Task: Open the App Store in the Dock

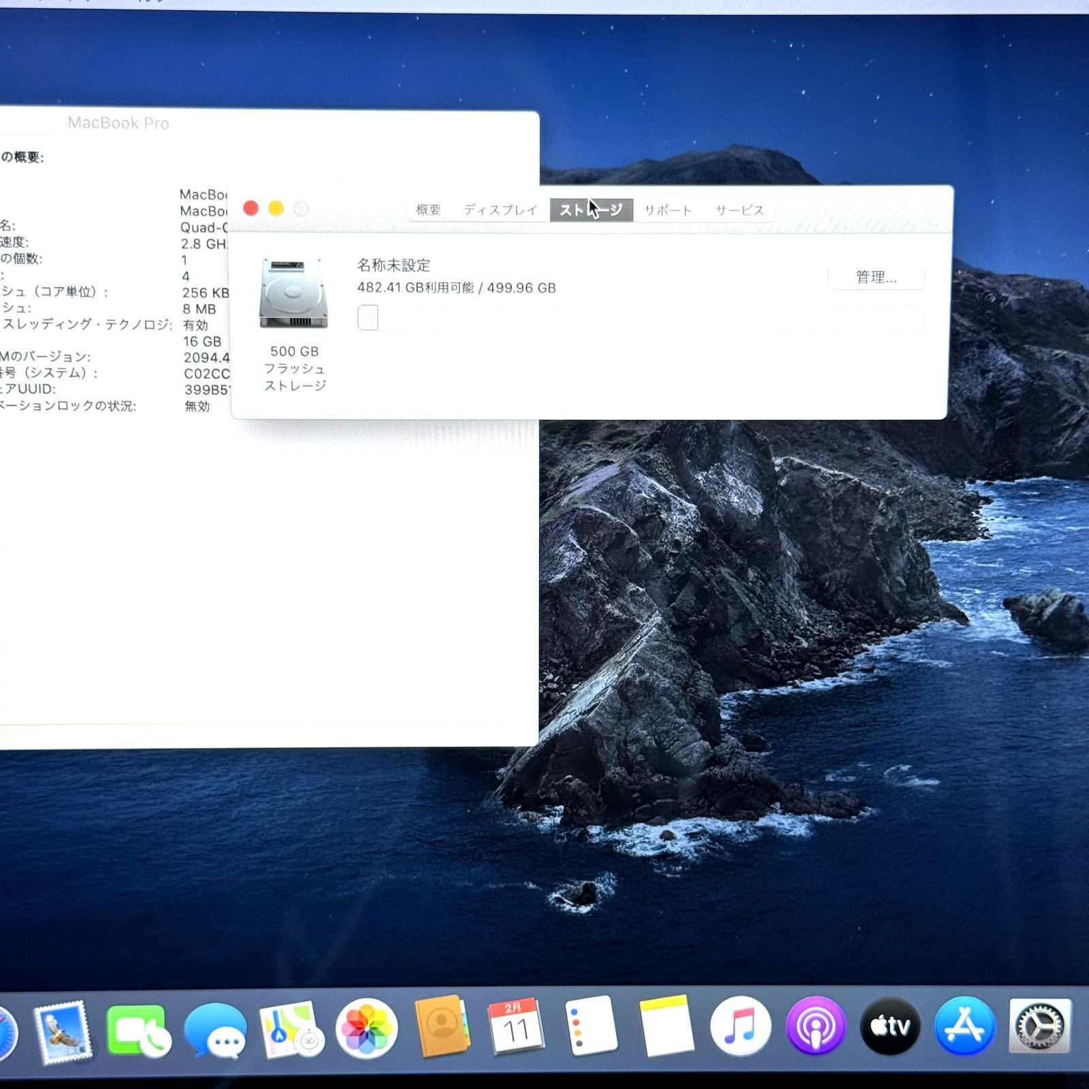Action: coord(964,1026)
